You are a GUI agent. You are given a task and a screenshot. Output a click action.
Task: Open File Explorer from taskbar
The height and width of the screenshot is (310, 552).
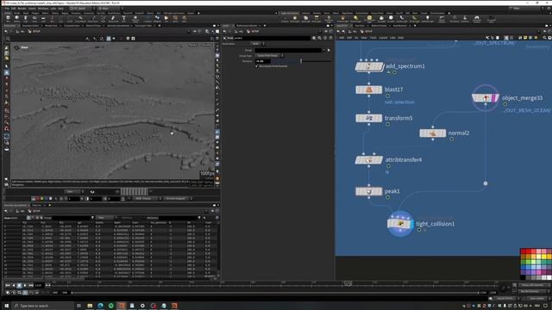[x=90, y=306]
